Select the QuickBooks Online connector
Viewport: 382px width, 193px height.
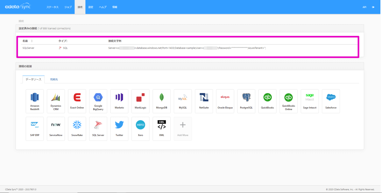289,101
